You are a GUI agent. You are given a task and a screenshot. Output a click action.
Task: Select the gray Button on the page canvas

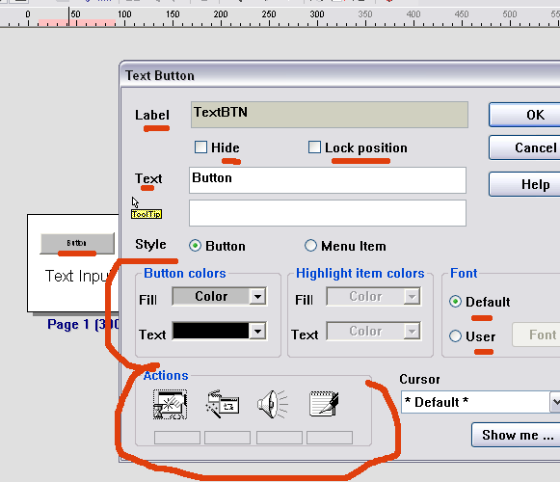77,243
